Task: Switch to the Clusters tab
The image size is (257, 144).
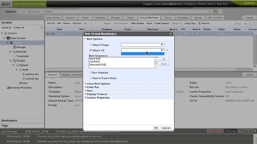Action: click(x=70, y=18)
